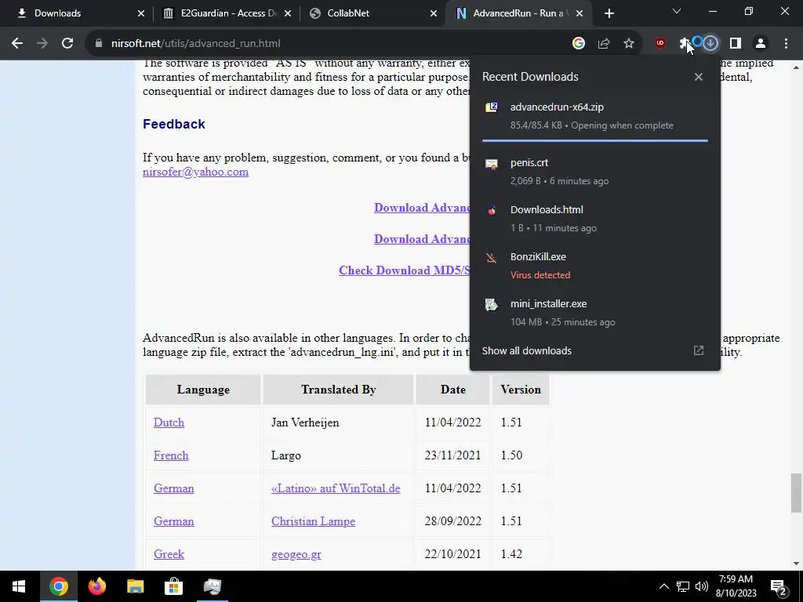The height and width of the screenshot is (602, 803).
Task: Click the page's vertical scrollbar thumb
Action: [796, 492]
